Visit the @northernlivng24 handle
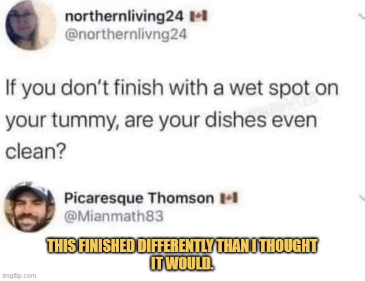This screenshot has width=365, height=281. (x=126, y=35)
